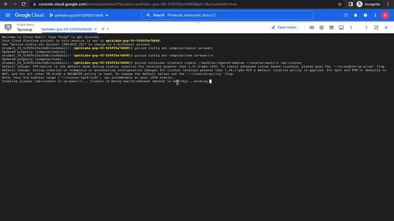Click the Google Cloud logo
The height and width of the screenshot is (221, 394).
pos(29,15)
